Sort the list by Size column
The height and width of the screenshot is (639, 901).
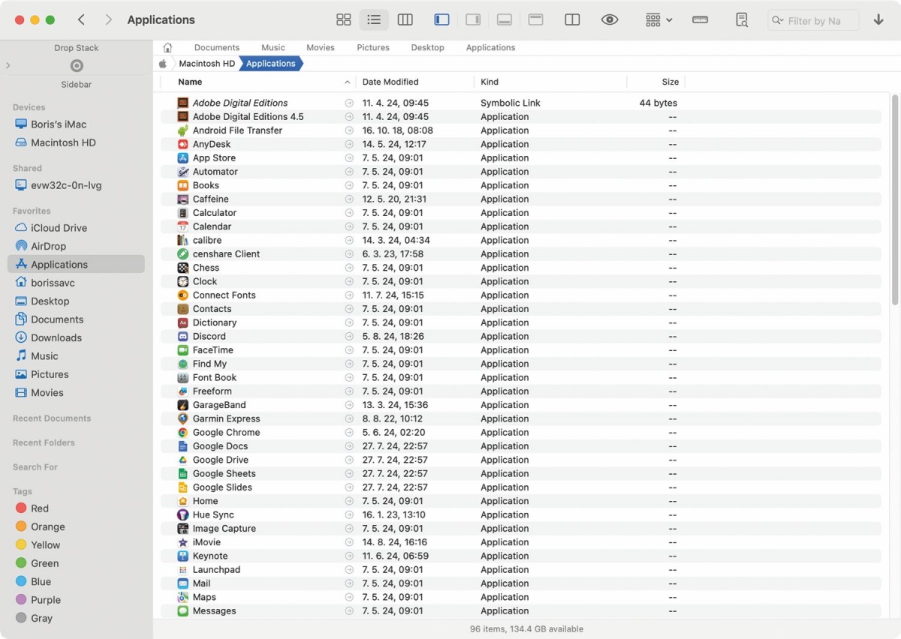[x=670, y=82]
